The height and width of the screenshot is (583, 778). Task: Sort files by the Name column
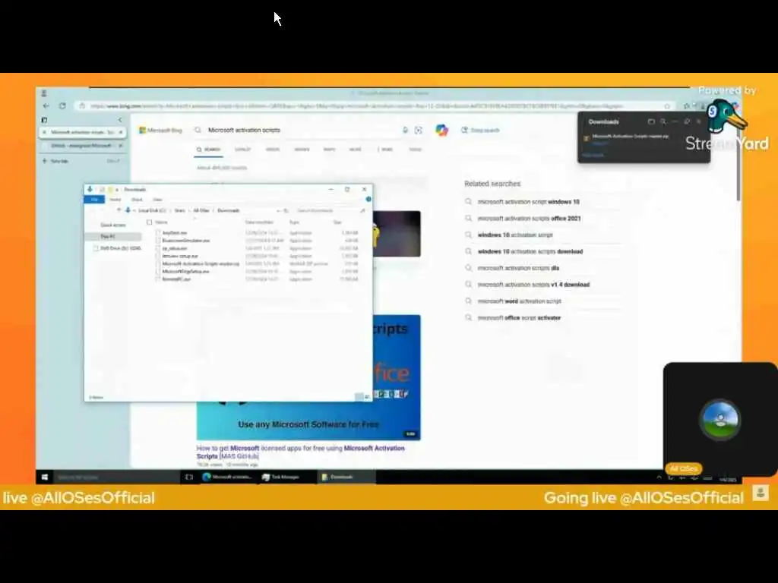click(161, 222)
